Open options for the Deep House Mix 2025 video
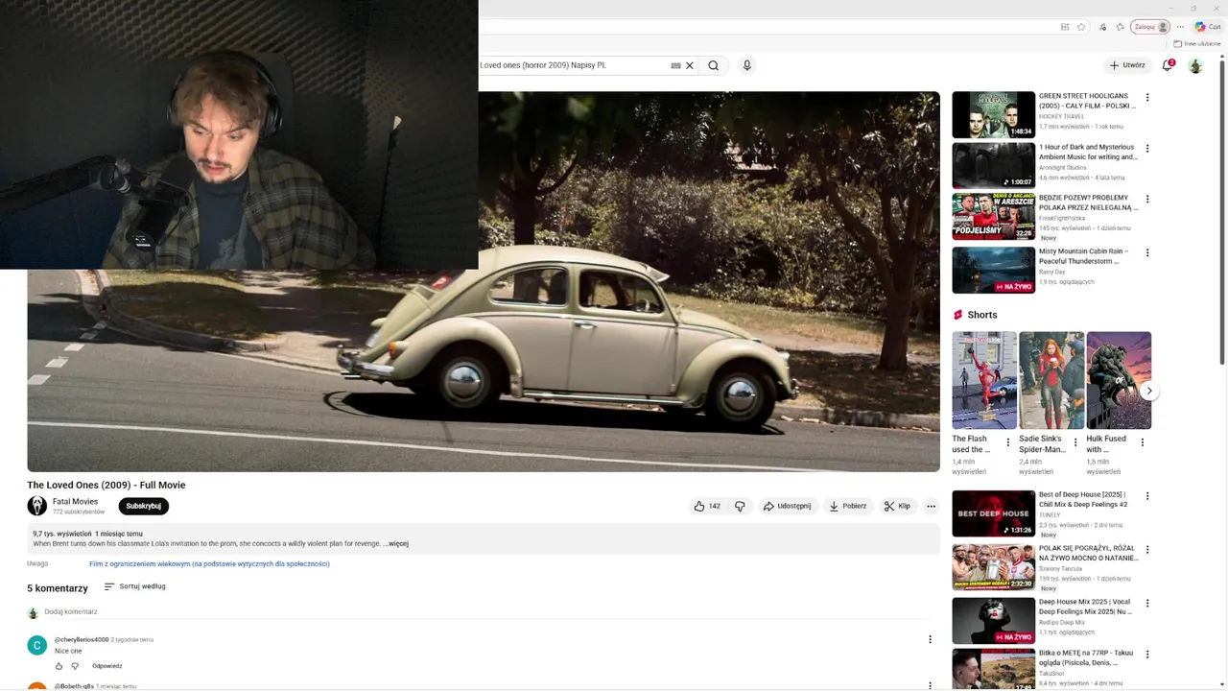The height and width of the screenshot is (691, 1228). point(1146,603)
